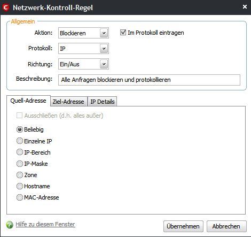Open the IP Details tab
Screen dimensions: 251x237
point(103,102)
